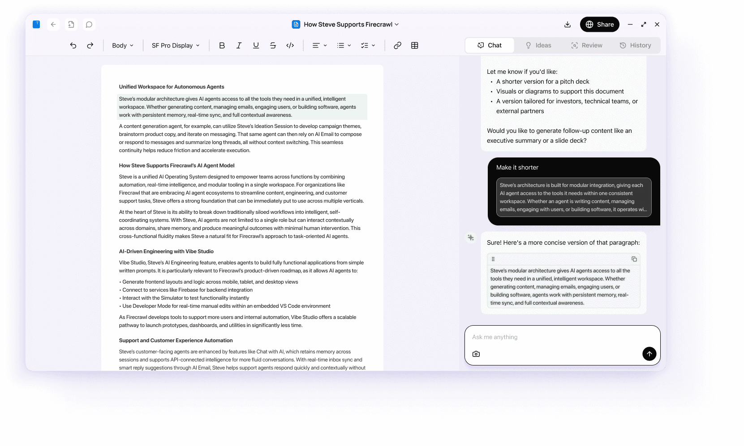Click the drag handle on response block
Image resolution: width=744 pixels, height=446 pixels.
pos(493,259)
